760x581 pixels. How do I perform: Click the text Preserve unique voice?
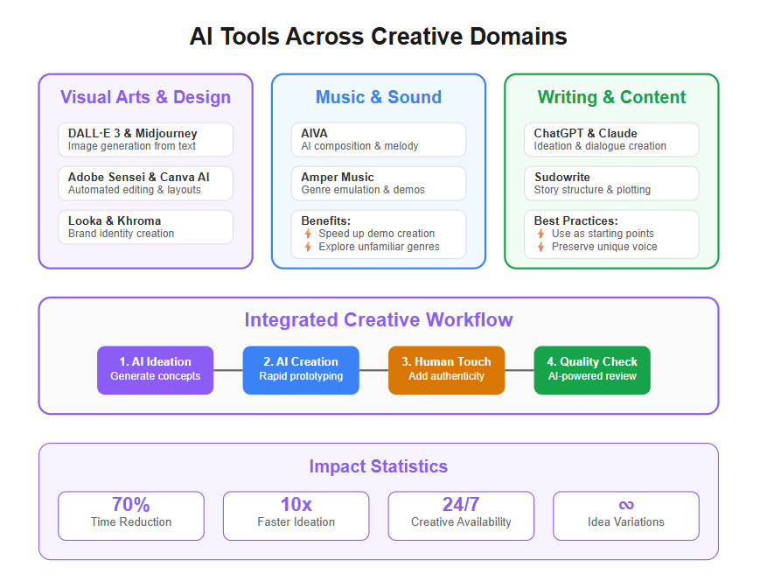(604, 247)
